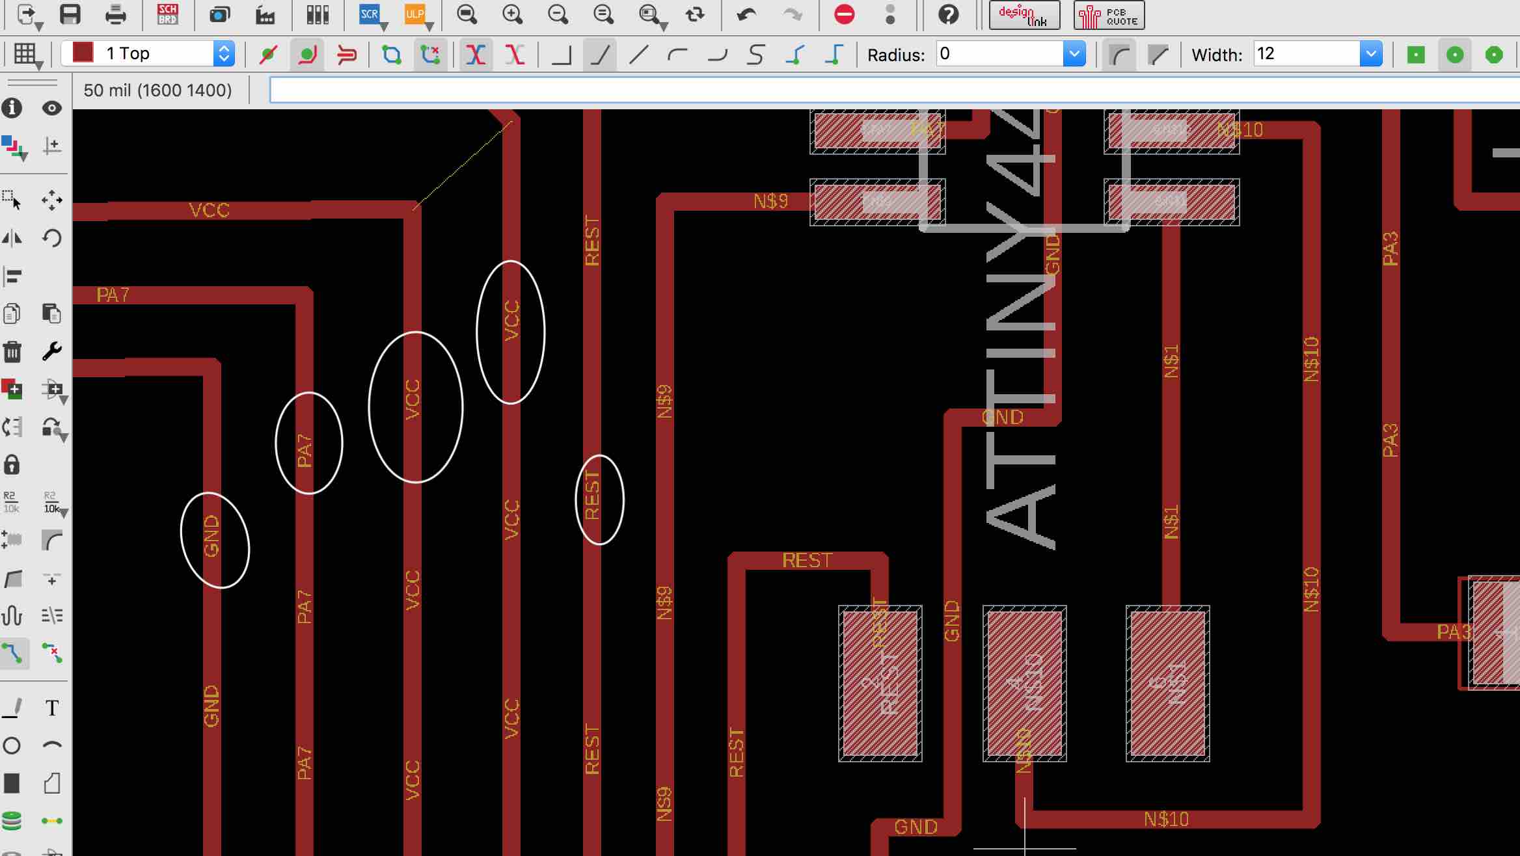This screenshot has width=1520, height=856.
Task: Select the Text tool
Action: tap(52, 708)
